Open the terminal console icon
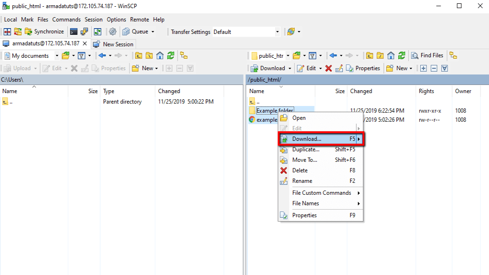Viewport: 489px width, 275px height. (74, 32)
